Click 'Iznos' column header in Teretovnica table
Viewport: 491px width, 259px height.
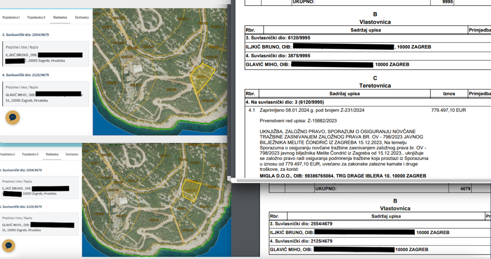click(x=449, y=94)
